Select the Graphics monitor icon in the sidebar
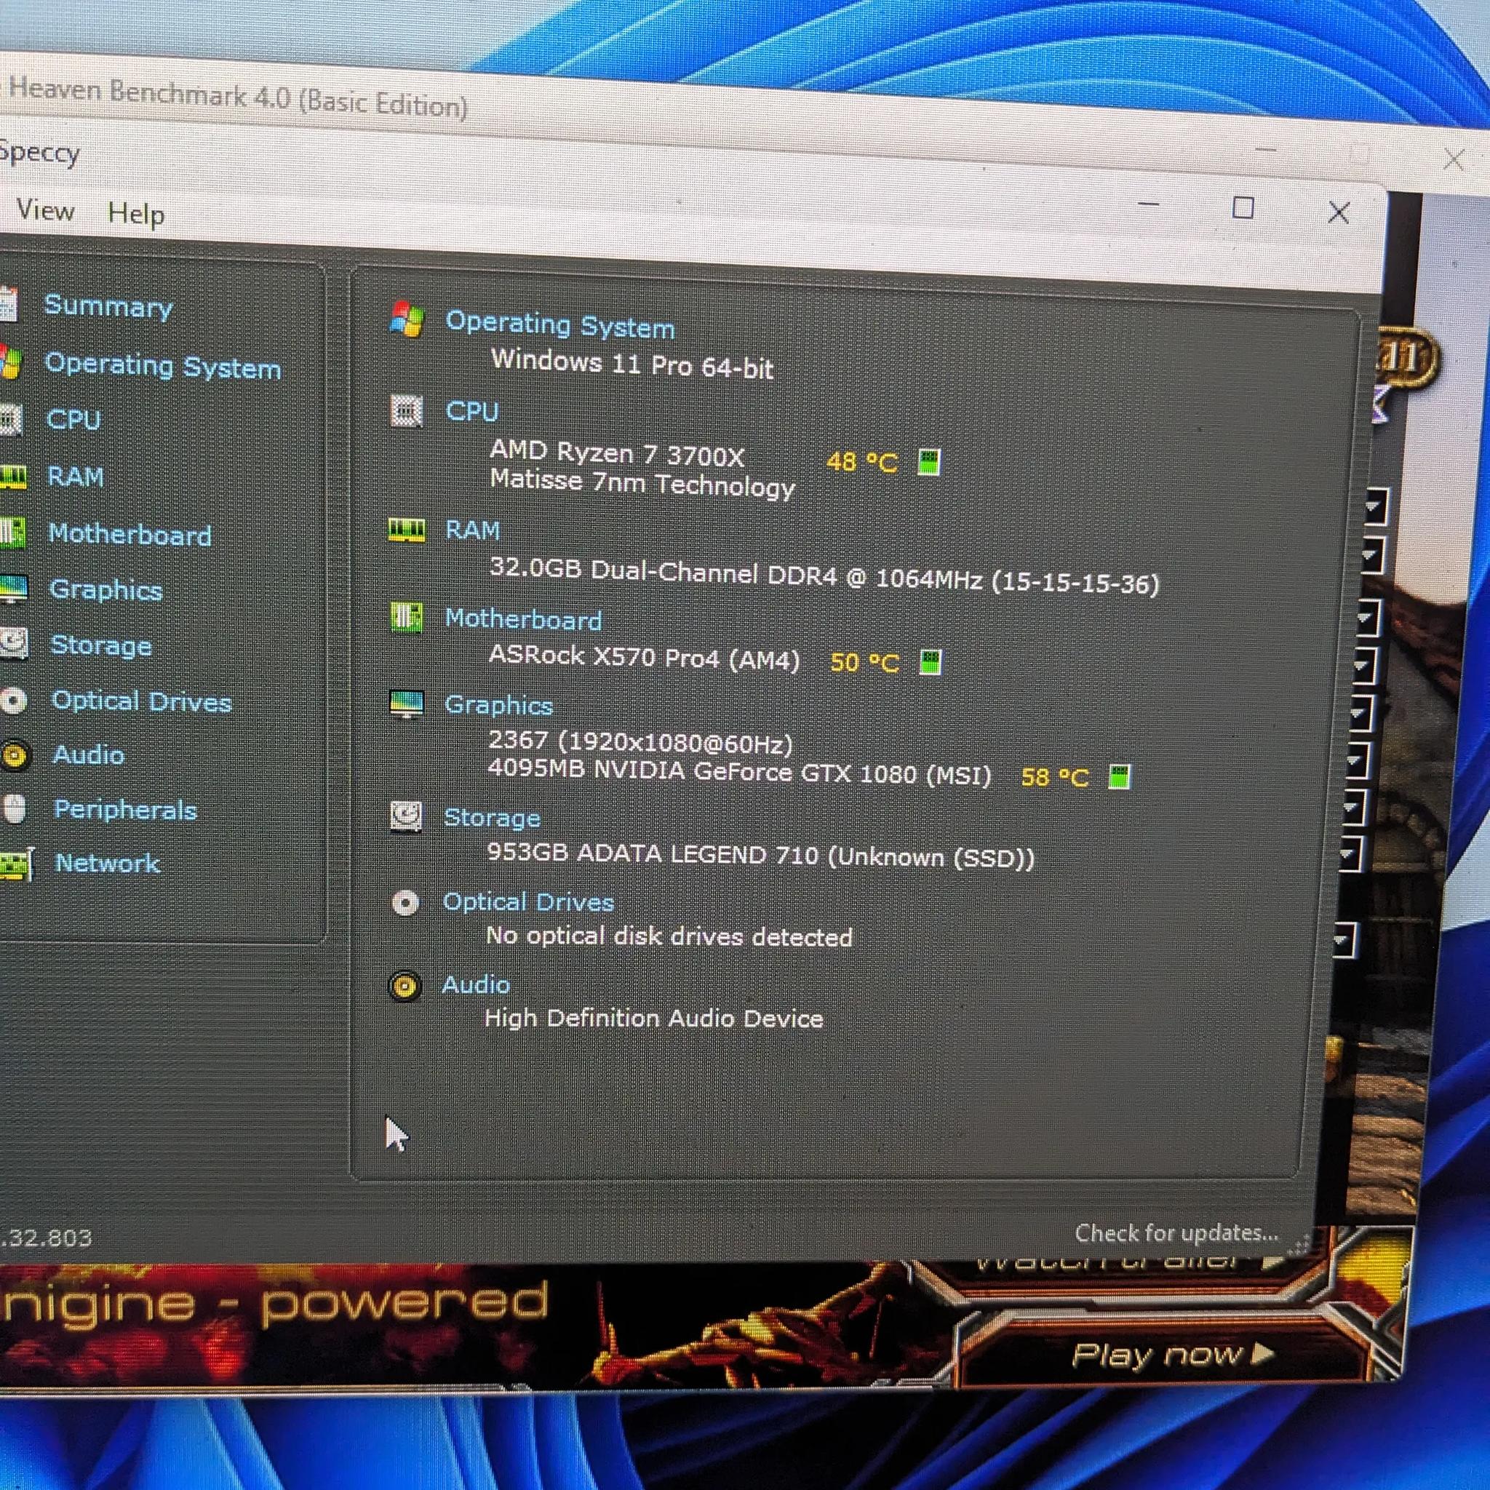The height and width of the screenshot is (1490, 1490). pyautogui.click(x=13, y=589)
